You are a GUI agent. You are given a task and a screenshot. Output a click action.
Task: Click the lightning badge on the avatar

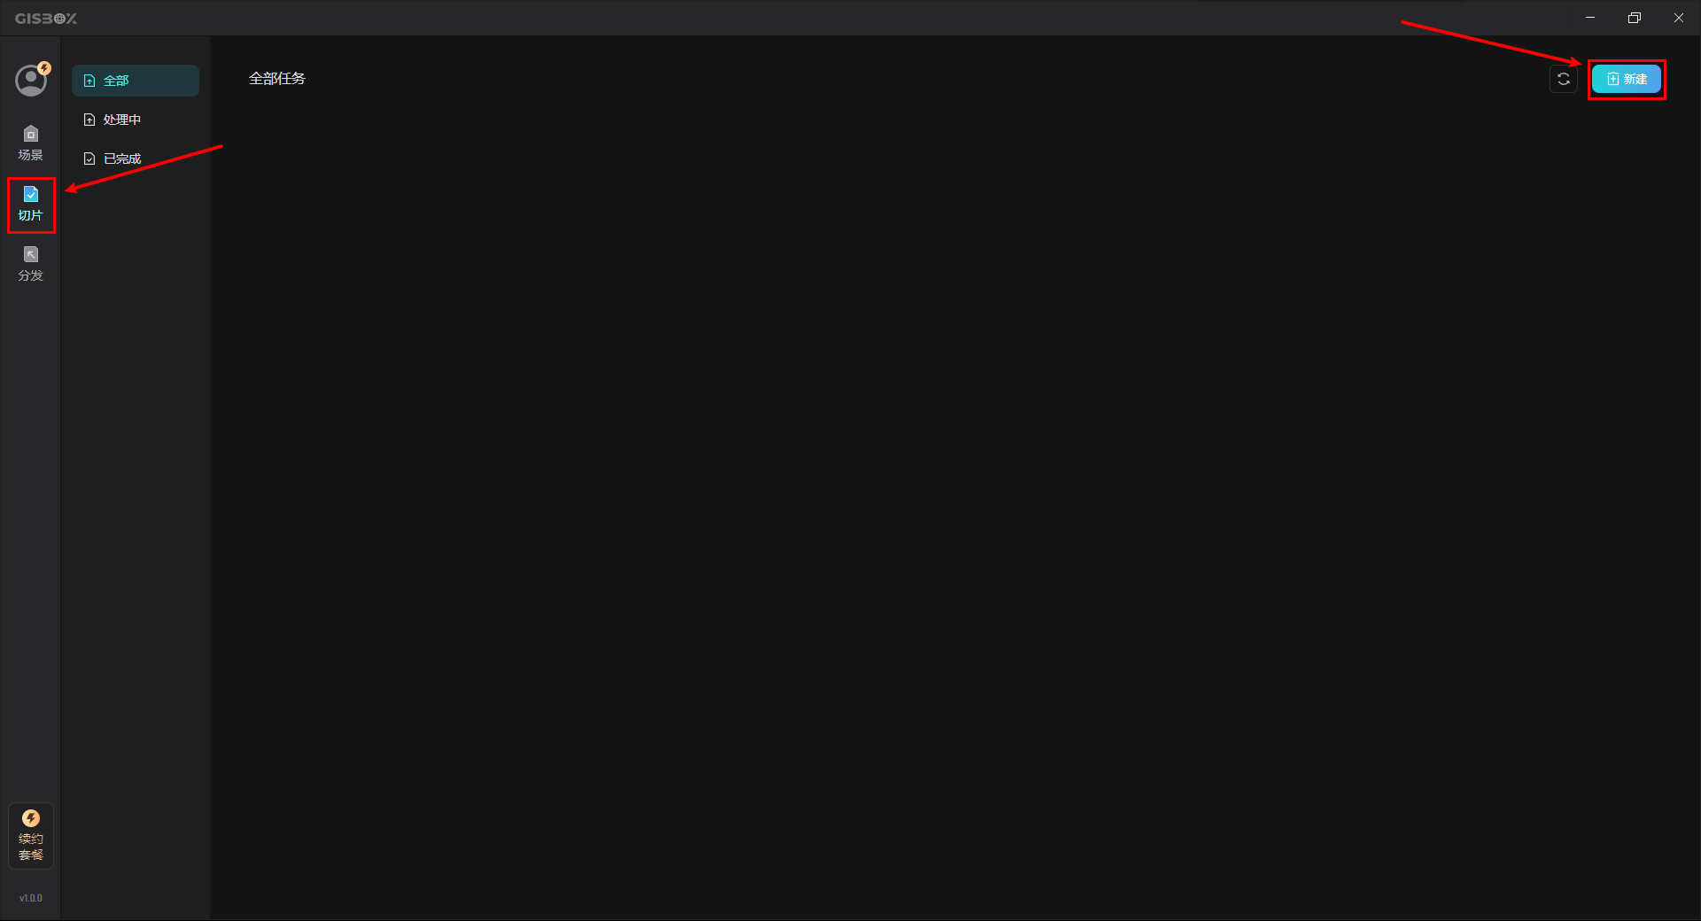[x=44, y=68]
